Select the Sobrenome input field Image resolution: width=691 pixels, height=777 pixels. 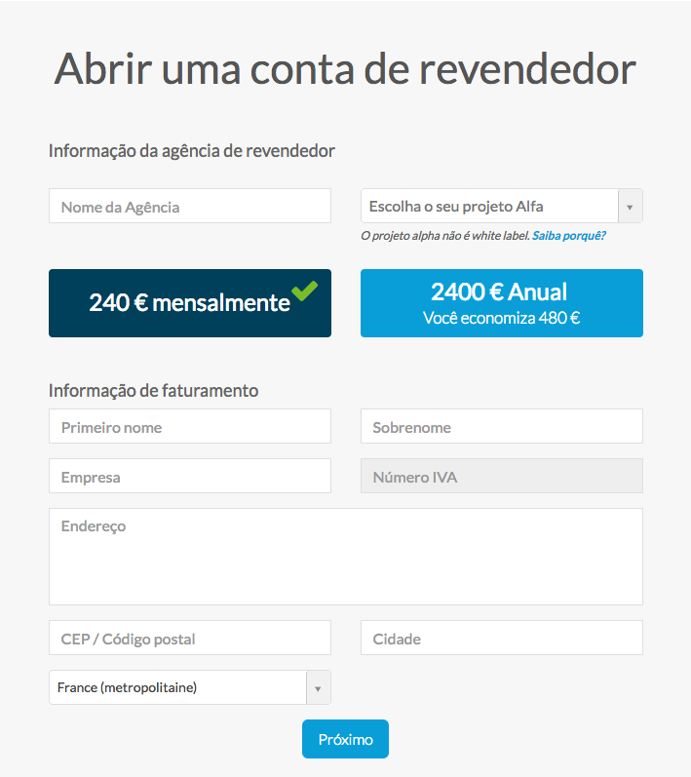[x=501, y=427]
